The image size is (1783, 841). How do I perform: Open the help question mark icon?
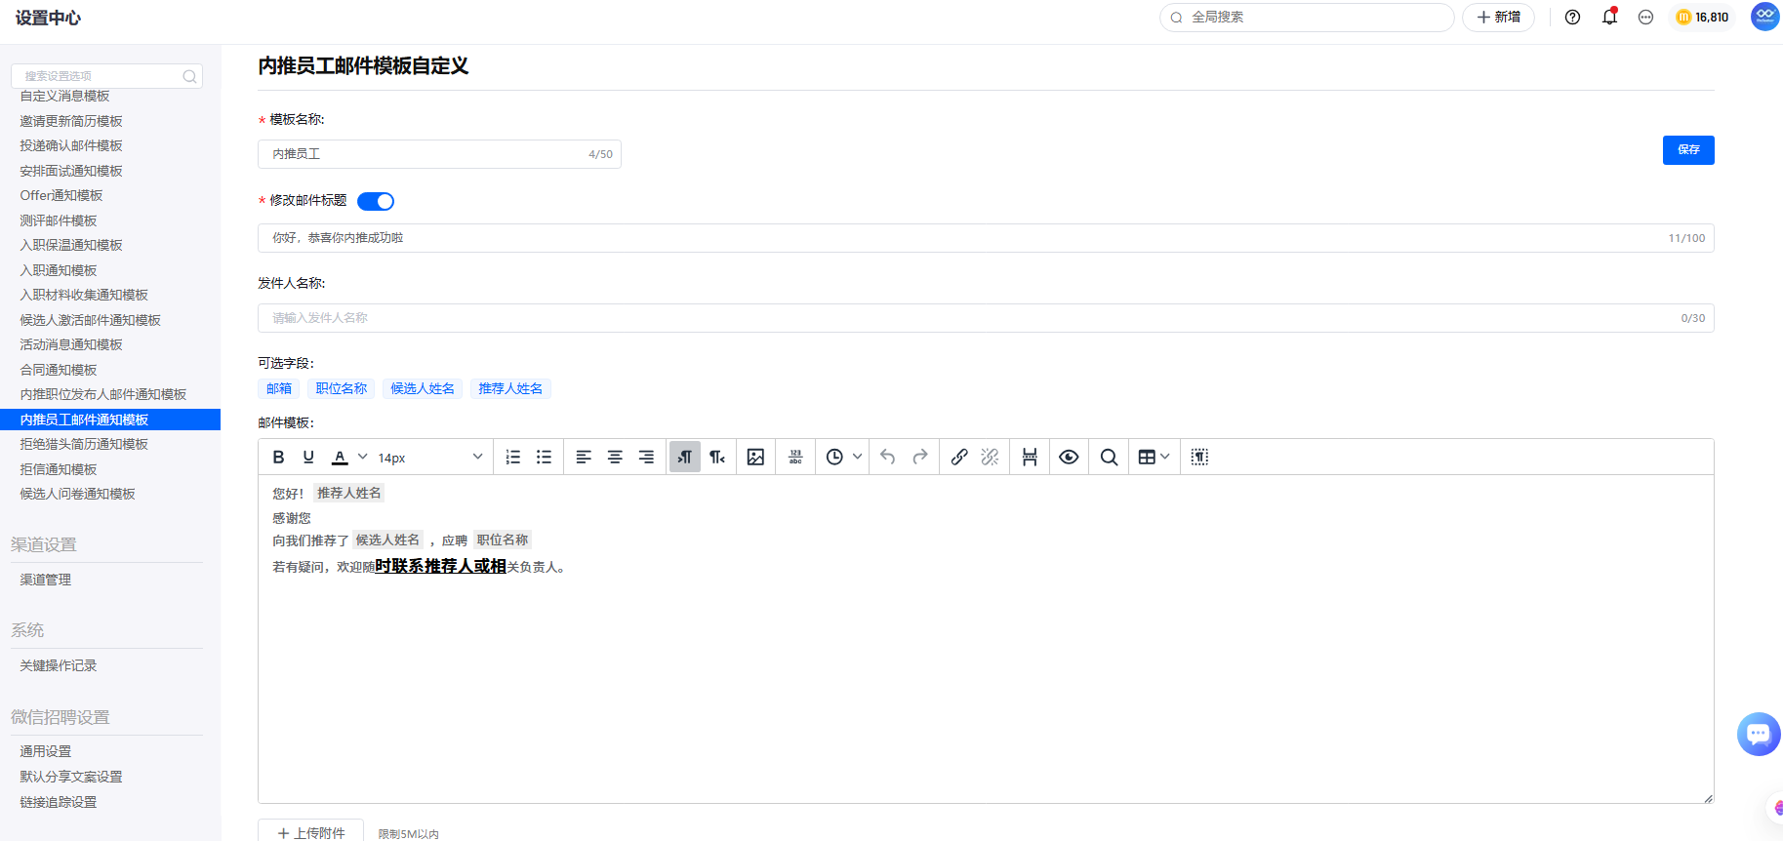coord(1572,18)
